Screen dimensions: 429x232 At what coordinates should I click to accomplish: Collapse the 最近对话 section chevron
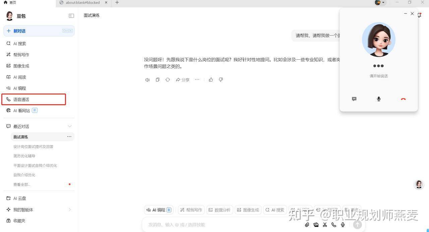tap(70, 126)
